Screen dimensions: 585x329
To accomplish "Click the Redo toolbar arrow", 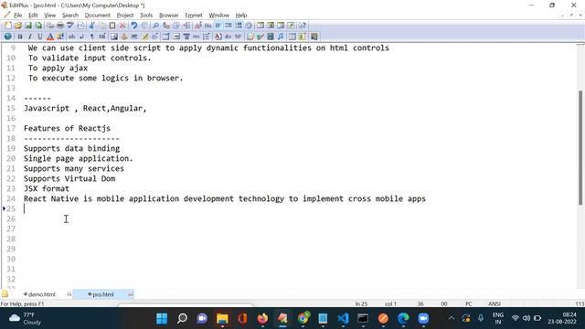I will [144, 26].
